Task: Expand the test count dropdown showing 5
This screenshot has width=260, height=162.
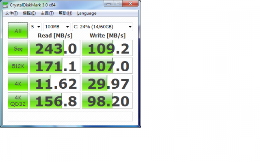Action: [x=35, y=27]
